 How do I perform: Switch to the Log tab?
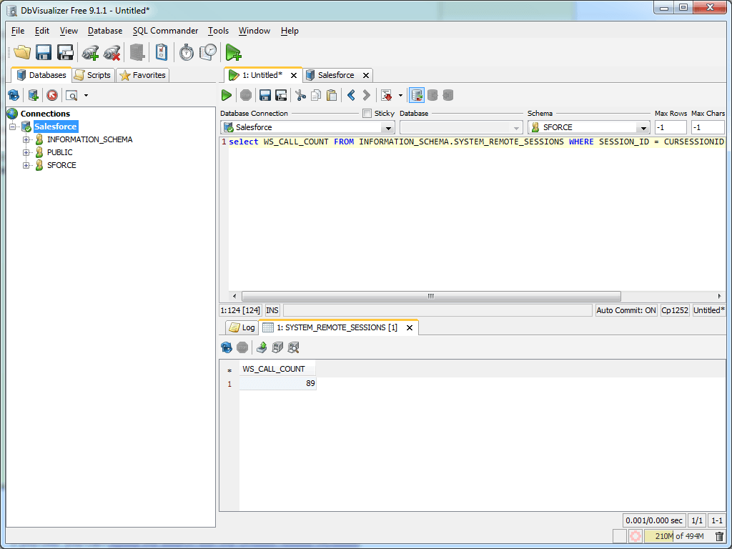242,327
